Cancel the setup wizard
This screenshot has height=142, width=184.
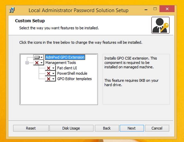pyautogui.click(x=157, y=128)
